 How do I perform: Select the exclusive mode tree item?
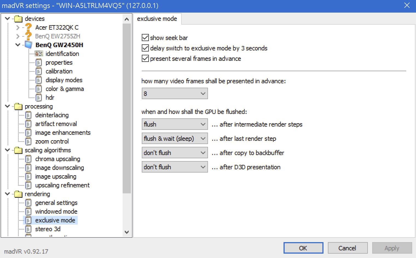[55, 220]
